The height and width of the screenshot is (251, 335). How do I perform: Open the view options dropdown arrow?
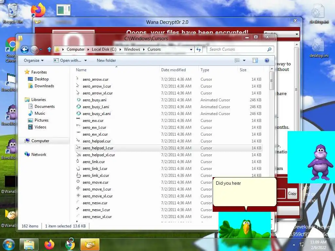click(x=244, y=60)
